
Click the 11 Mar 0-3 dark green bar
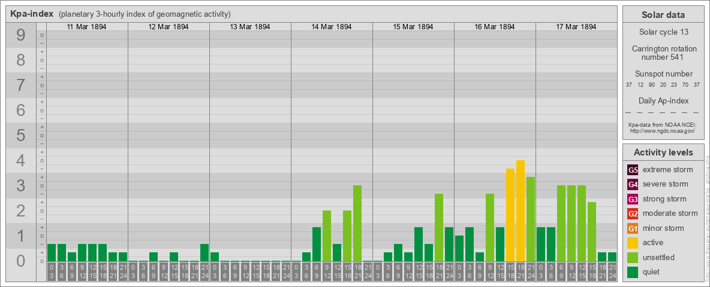pos(52,253)
